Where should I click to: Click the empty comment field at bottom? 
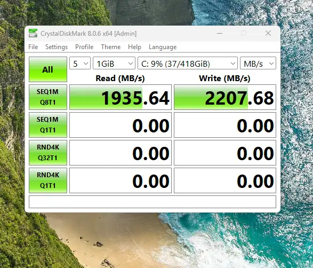click(153, 202)
